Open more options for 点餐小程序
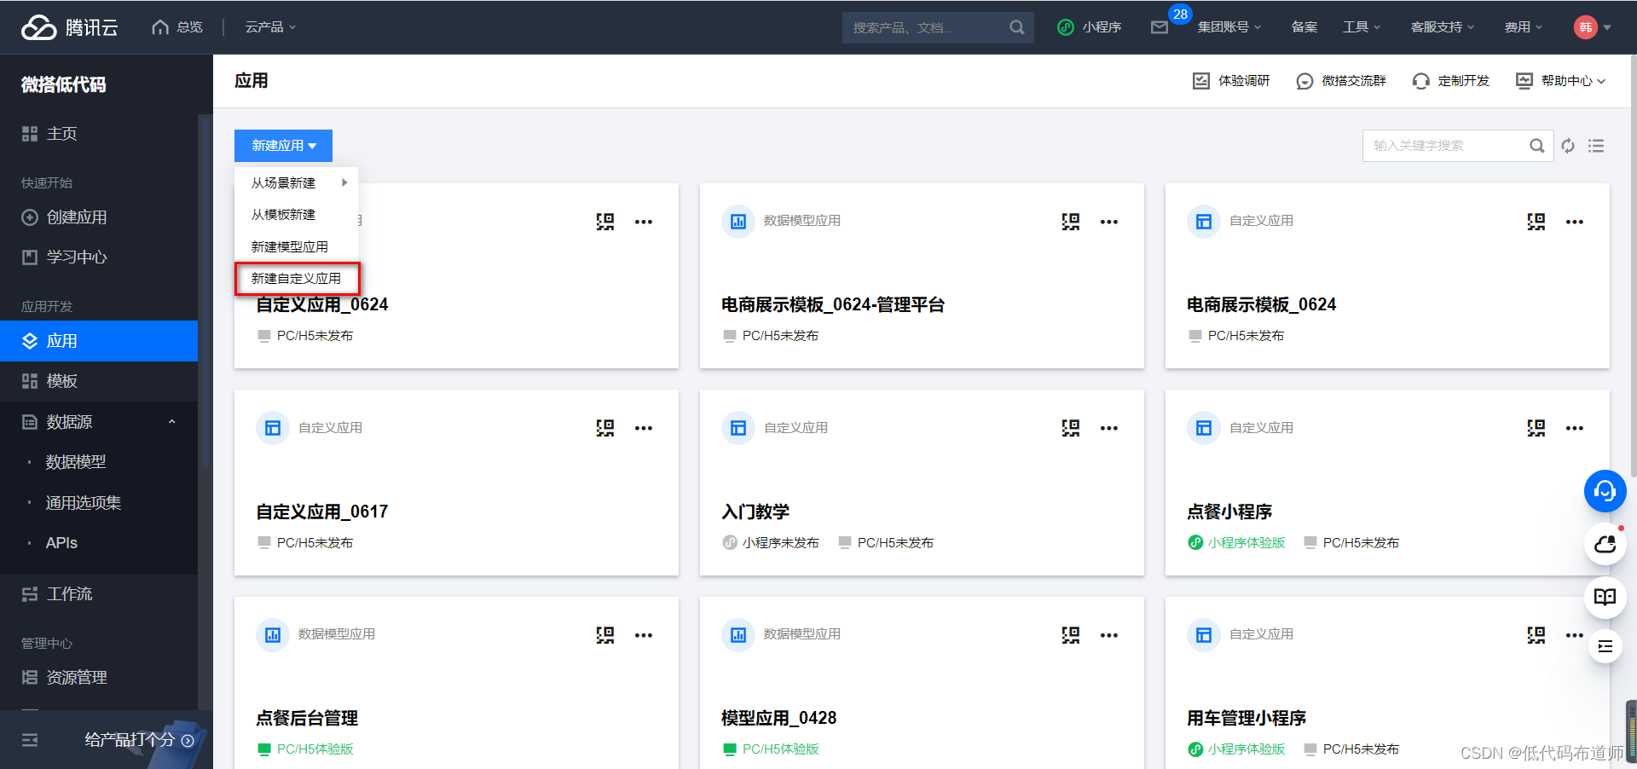This screenshot has width=1637, height=769. (1575, 428)
